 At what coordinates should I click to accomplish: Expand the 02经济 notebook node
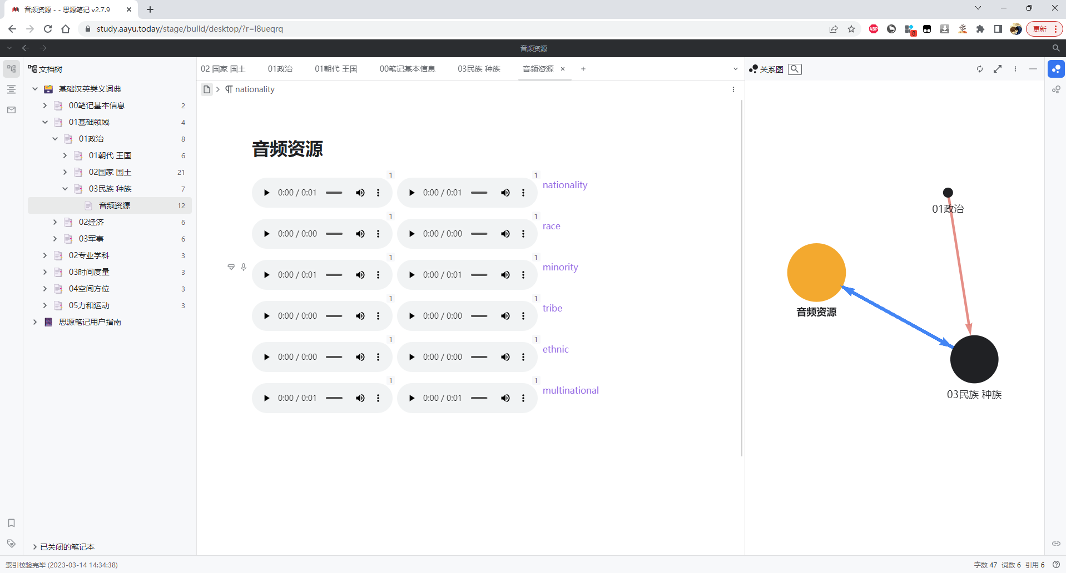tap(54, 222)
